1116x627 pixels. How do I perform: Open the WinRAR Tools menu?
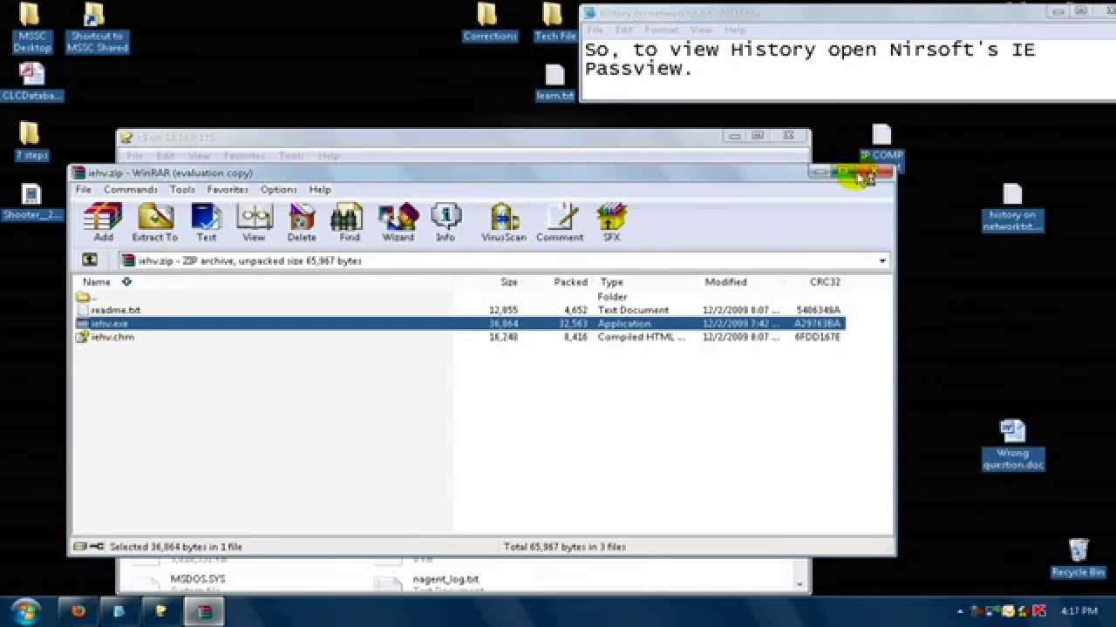(182, 189)
